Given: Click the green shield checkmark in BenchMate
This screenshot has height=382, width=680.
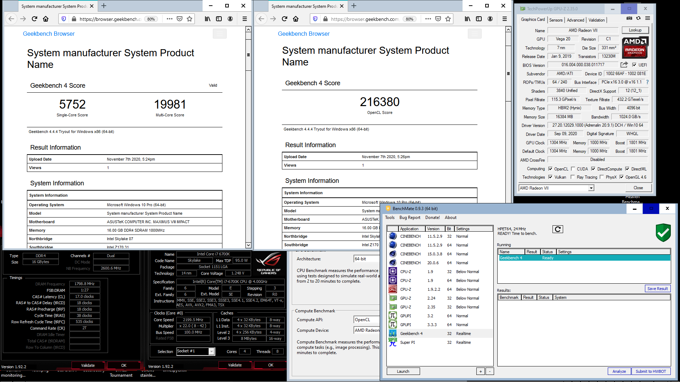Looking at the screenshot, I should pyautogui.click(x=663, y=232).
